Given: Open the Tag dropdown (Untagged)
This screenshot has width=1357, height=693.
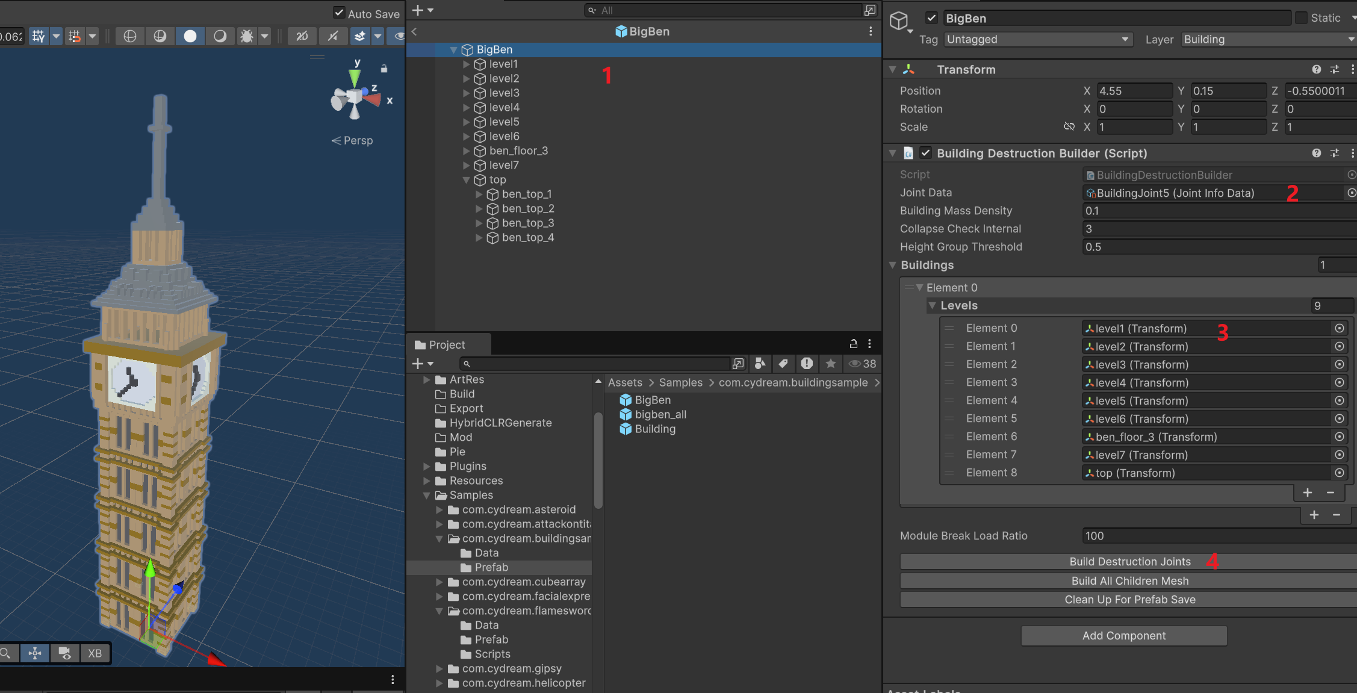Looking at the screenshot, I should tap(1038, 40).
